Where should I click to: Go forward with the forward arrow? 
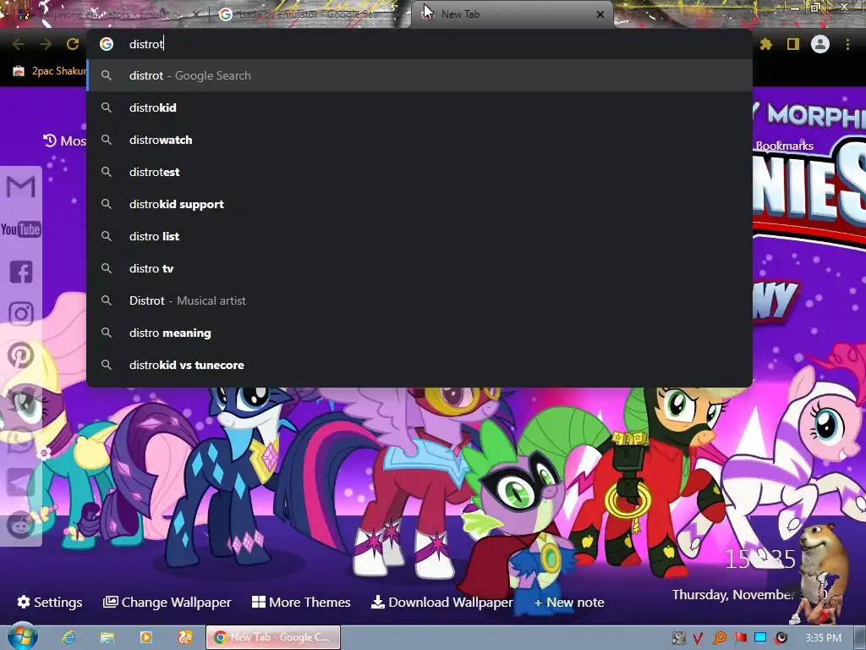46,44
